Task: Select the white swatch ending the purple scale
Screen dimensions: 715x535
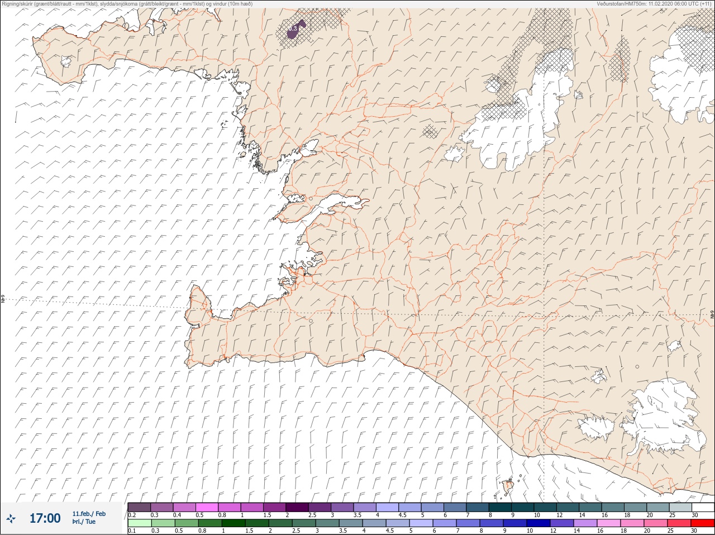Action: 703,507
